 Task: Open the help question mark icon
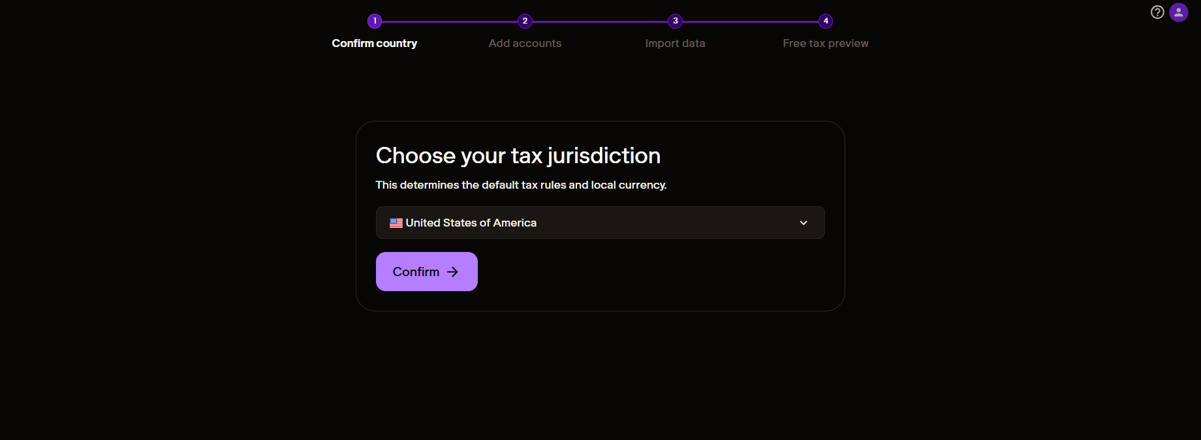coord(1157,12)
